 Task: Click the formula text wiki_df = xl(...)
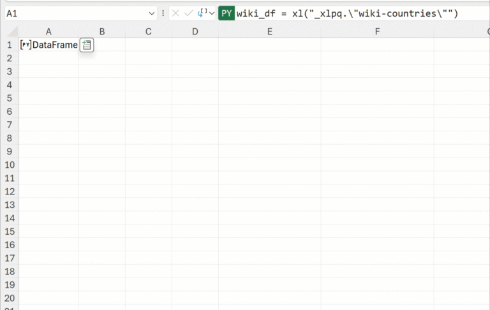coord(347,13)
